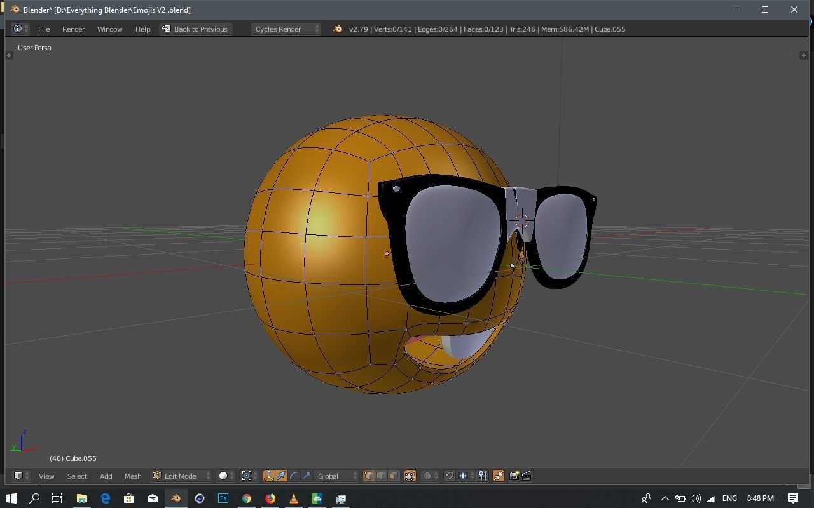Open volume control icon
Image resolution: width=814 pixels, height=508 pixels.
pos(695,498)
